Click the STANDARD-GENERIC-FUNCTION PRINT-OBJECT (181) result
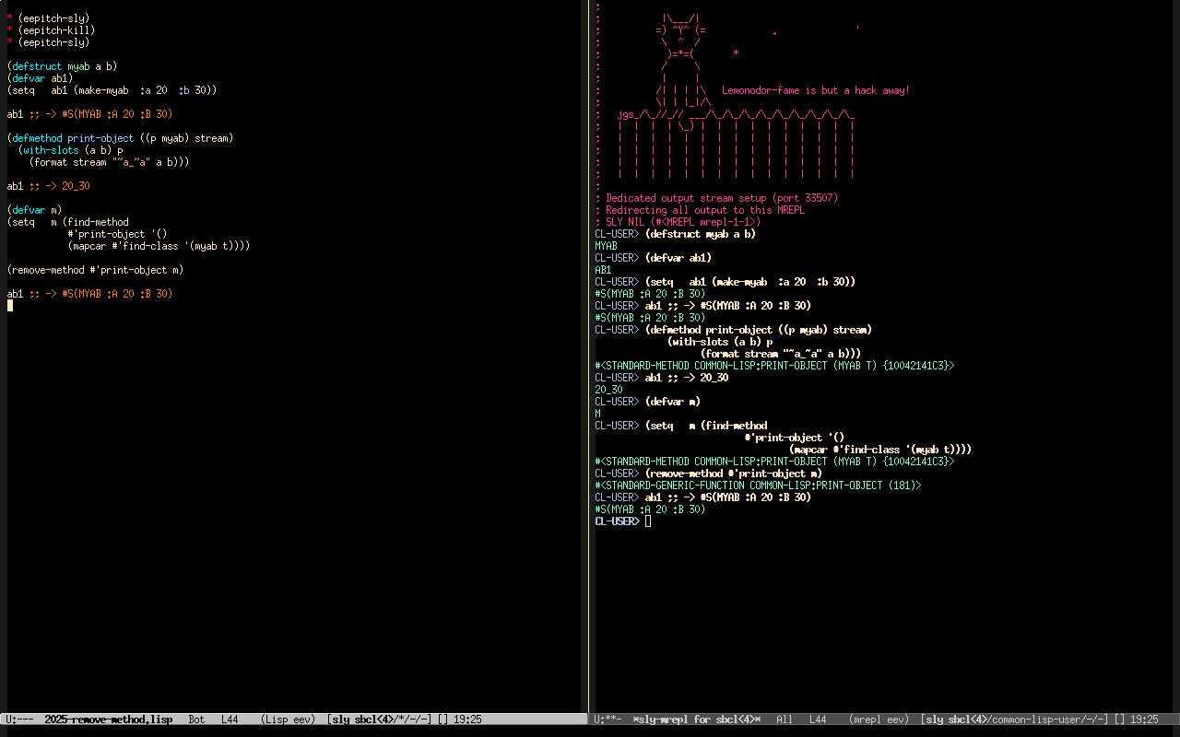Screen dimensions: 1180x737 click(758, 485)
